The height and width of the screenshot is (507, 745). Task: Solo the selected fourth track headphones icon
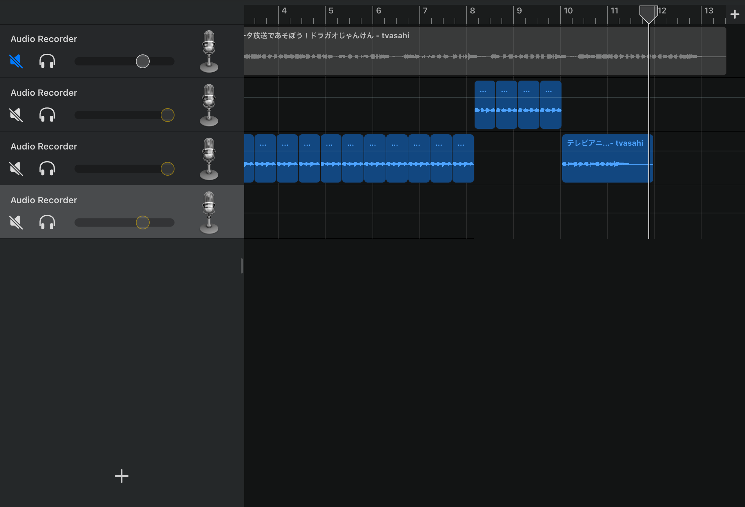pyautogui.click(x=47, y=223)
